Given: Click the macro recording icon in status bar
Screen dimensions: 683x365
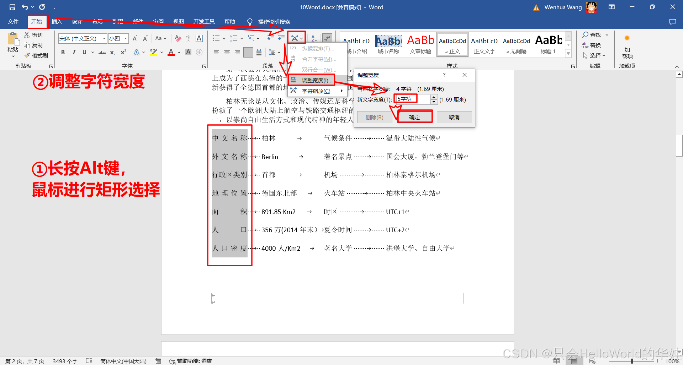Looking at the screenshot, I should (158, 361).
